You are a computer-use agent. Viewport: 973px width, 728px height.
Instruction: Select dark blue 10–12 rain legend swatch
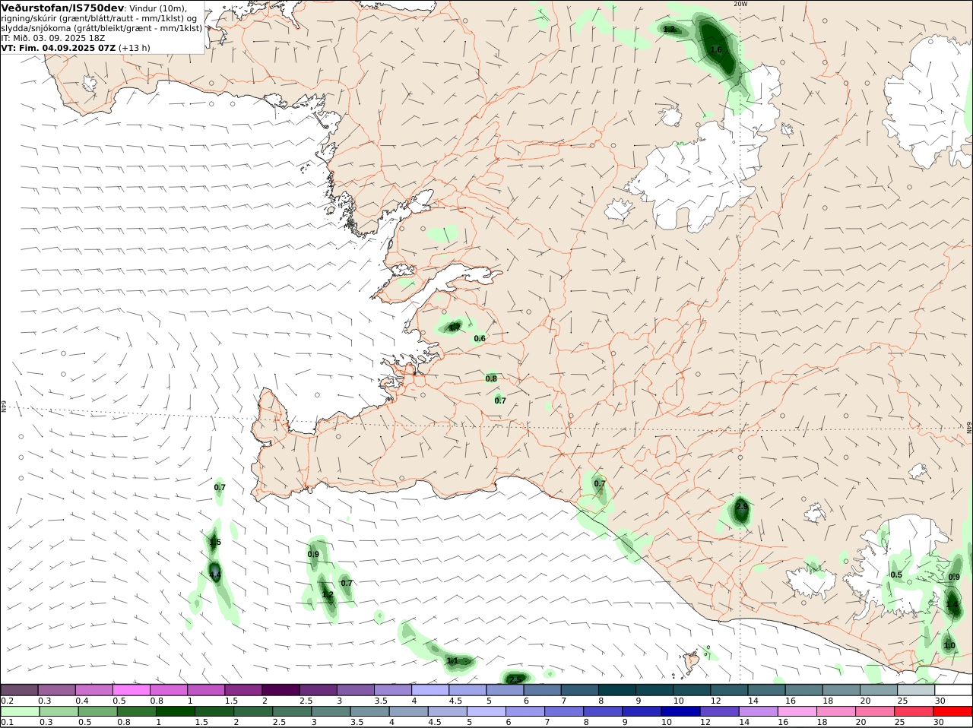click(x=680, y=712)
